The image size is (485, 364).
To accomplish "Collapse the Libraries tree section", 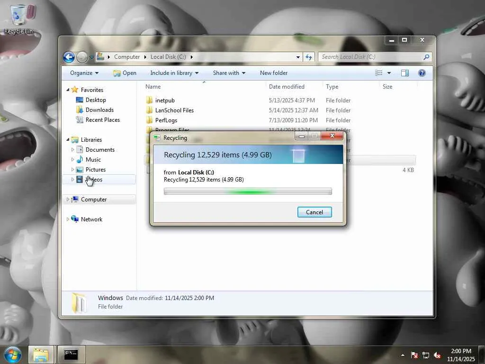I will 68,140.
